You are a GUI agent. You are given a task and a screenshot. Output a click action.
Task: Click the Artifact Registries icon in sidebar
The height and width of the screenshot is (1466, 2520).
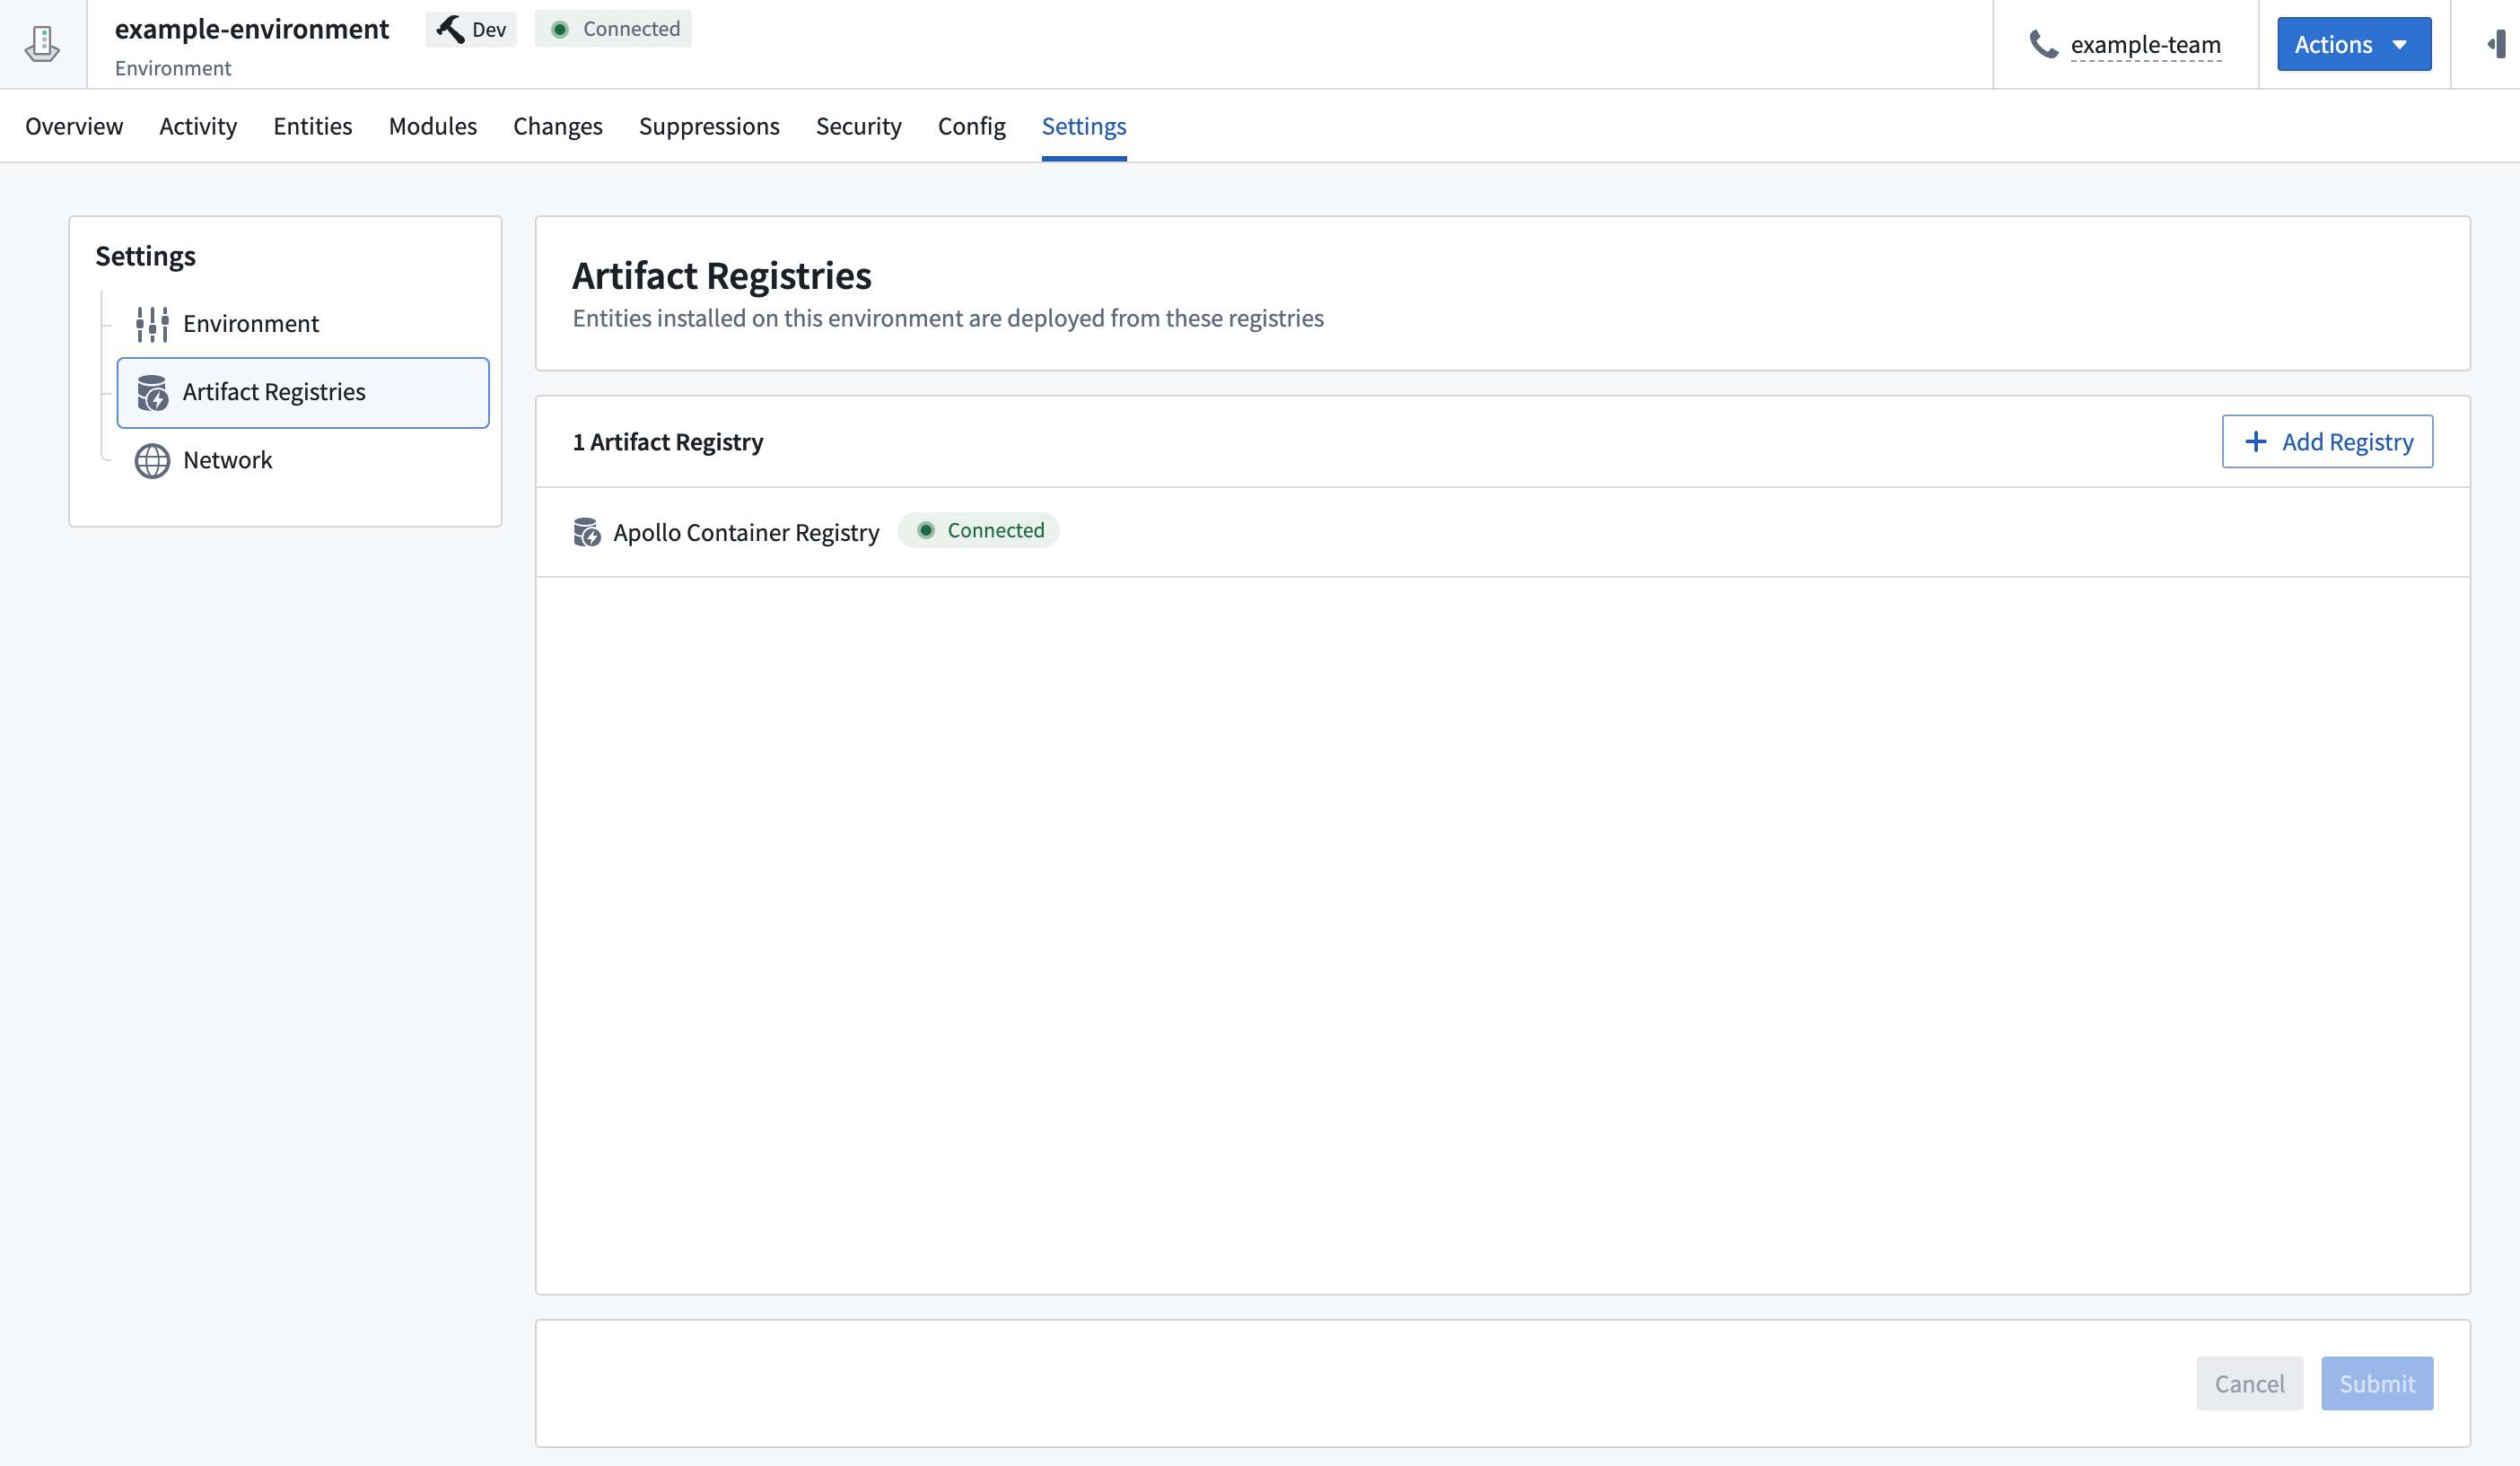[x=153, y=391]
